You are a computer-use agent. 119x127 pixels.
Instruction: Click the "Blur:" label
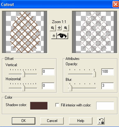click(69, 80)
